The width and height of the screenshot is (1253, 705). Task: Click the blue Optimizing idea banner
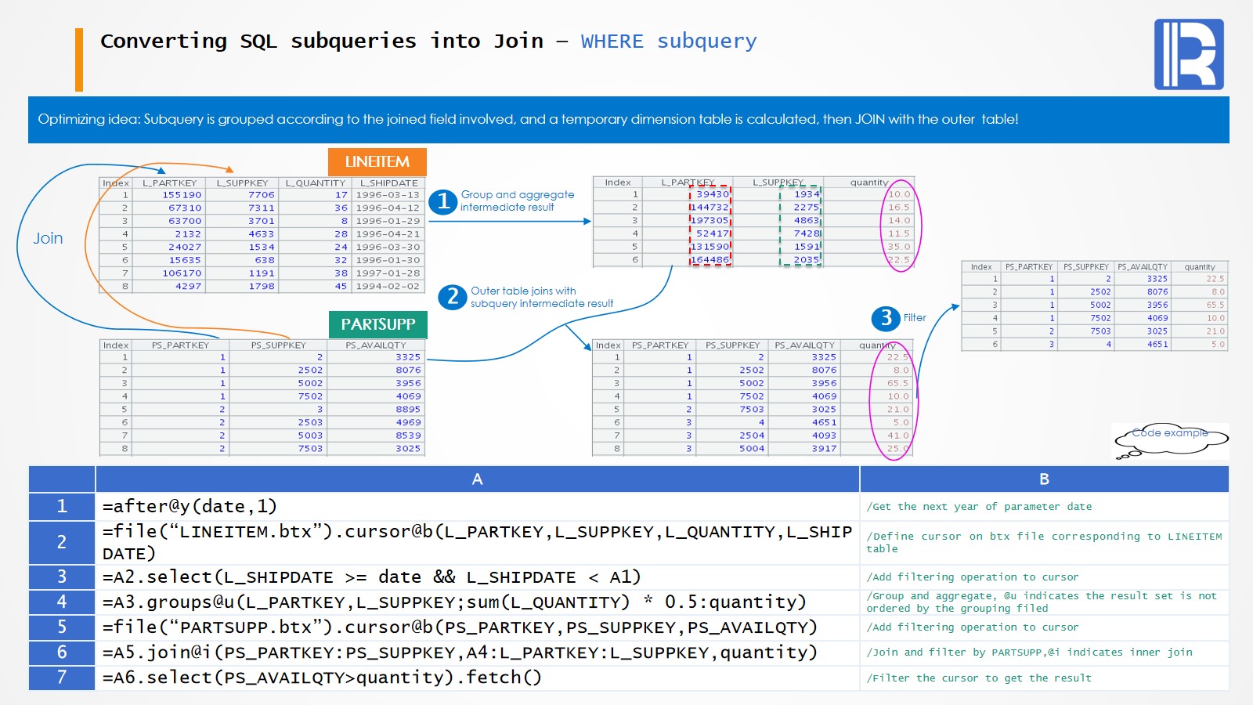[x=628, y=120]
